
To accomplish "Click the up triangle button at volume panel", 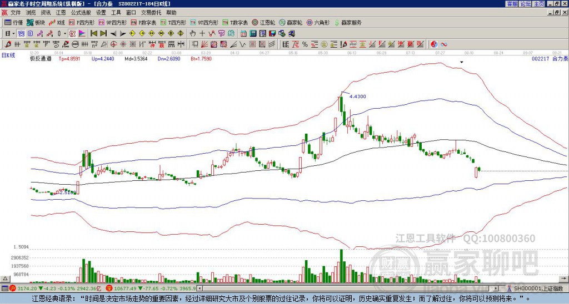I will tap(5, 278).
